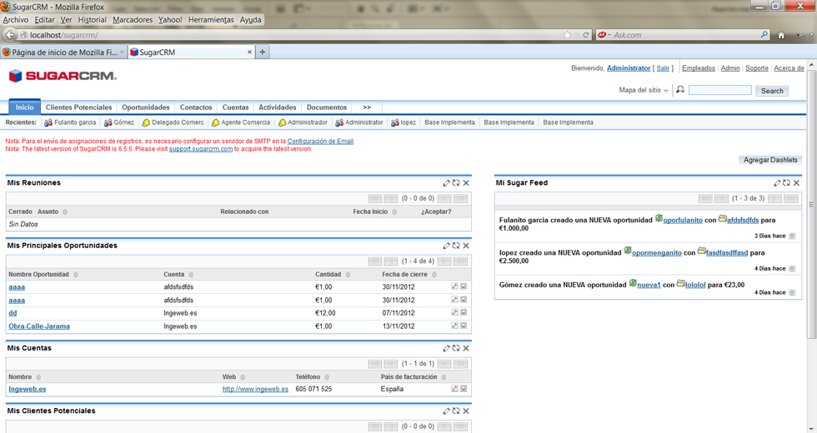Reload page using the refresh icon
The image size is (817, 433).
coord(585,35)
